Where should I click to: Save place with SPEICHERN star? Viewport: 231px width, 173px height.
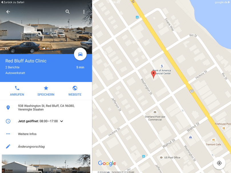tap(46, 91)
